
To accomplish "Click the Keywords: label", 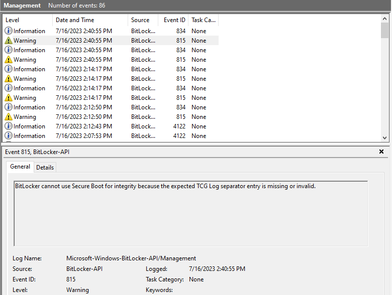I will [159, 290].
